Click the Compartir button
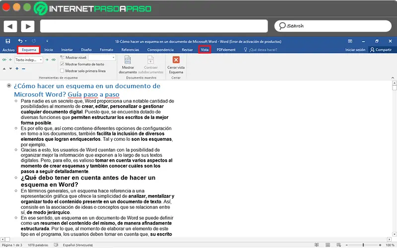The height and width of the screenshot is (248, 397). click(x=381, y=50)
